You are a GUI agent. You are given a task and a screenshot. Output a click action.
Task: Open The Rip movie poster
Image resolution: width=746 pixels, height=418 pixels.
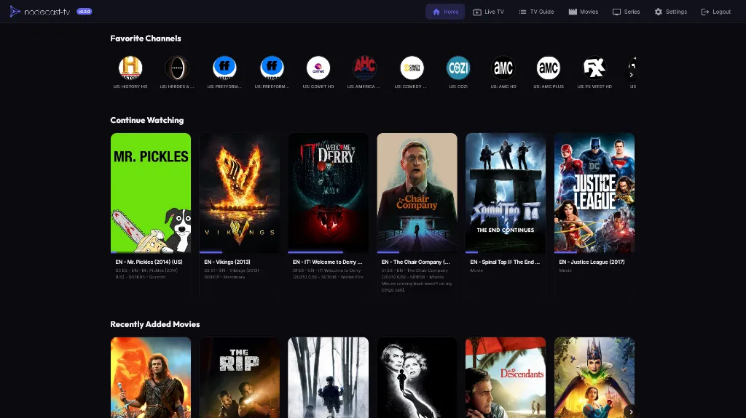[239, 377]
